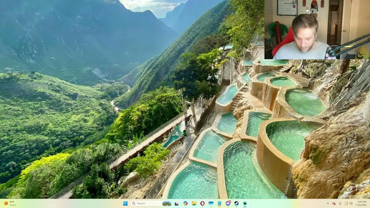Click the taskbar Search box
Screen dimensions: 370x208
click(151, 203)
